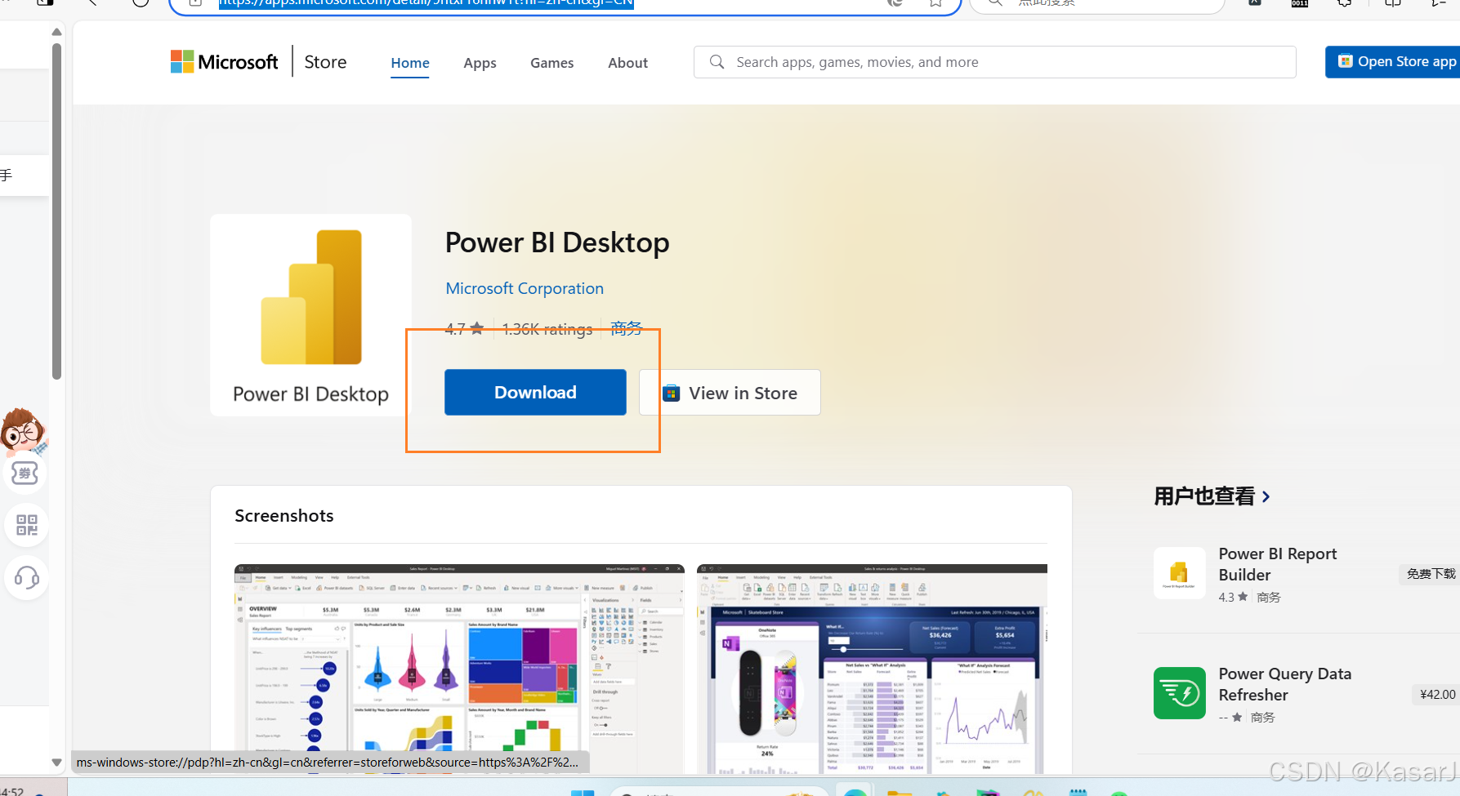Viewport: 1460px width, 796px height.
Task: Open Power Query Data Refresher title
Action: tap(1284, 684)
